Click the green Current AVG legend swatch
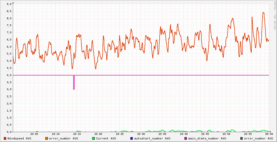The height and width of the screenshot is (142, 277). coord(94,138)
